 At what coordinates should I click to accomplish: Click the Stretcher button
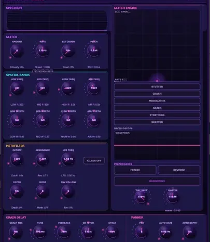point(157,115)
